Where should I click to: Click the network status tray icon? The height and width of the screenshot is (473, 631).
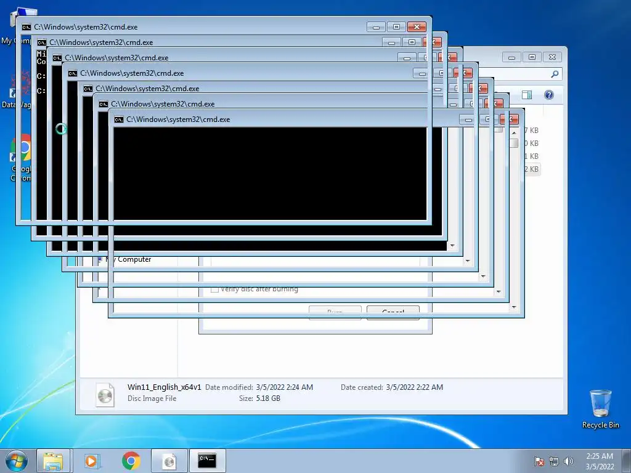pos(554,461)
